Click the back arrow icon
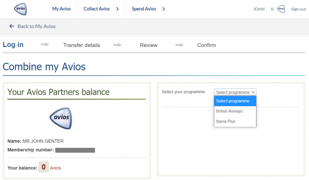This screenshot has height=180, width=309. tap(12, 27)
